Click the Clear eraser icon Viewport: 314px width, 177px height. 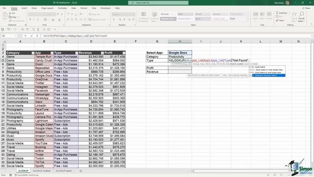[277, 21]
